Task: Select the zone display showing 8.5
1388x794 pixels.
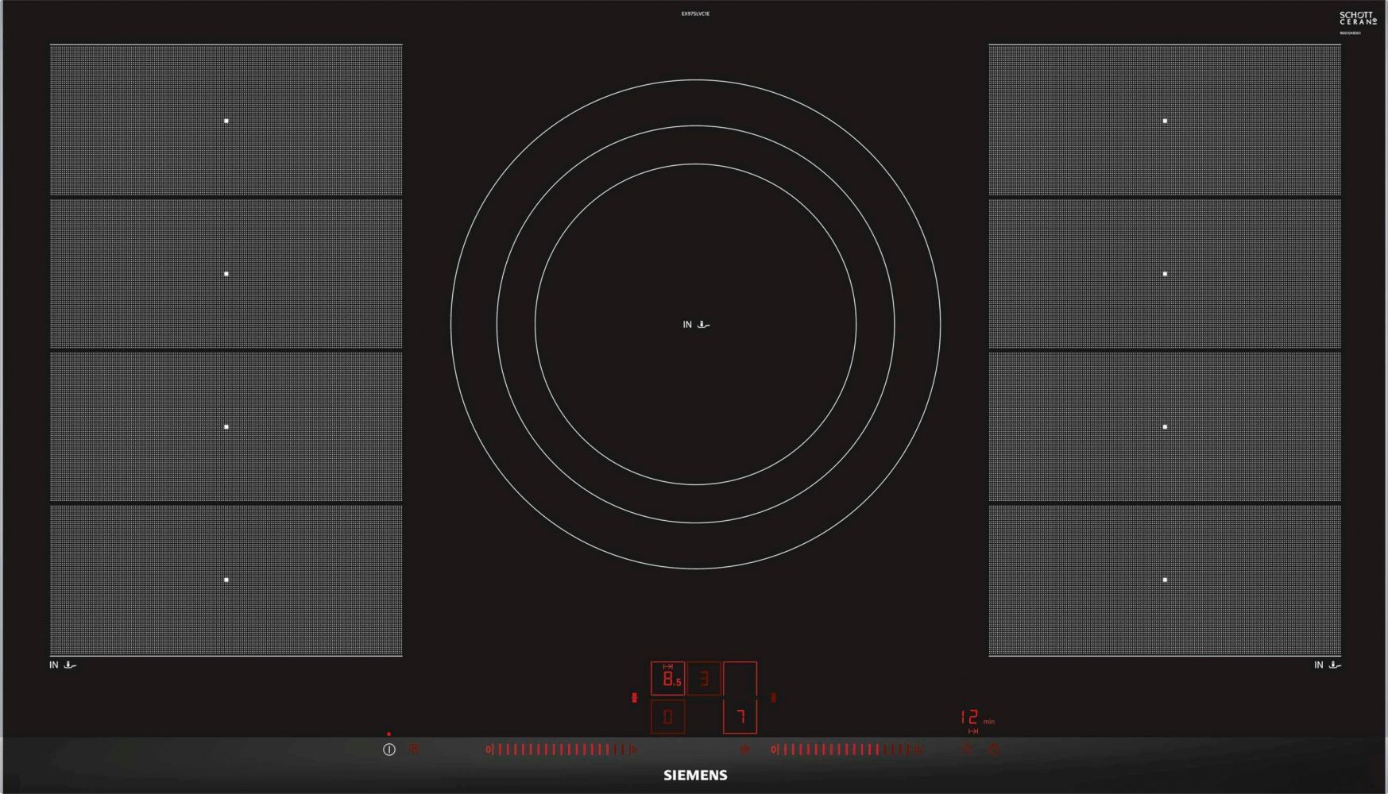Action: [x=667, y=679]
